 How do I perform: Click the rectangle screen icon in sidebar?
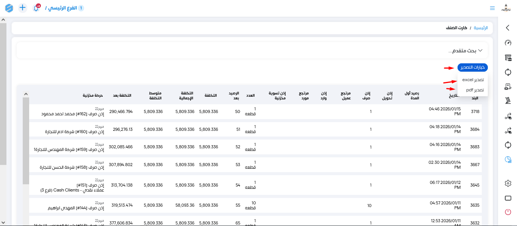pos(508,198)
